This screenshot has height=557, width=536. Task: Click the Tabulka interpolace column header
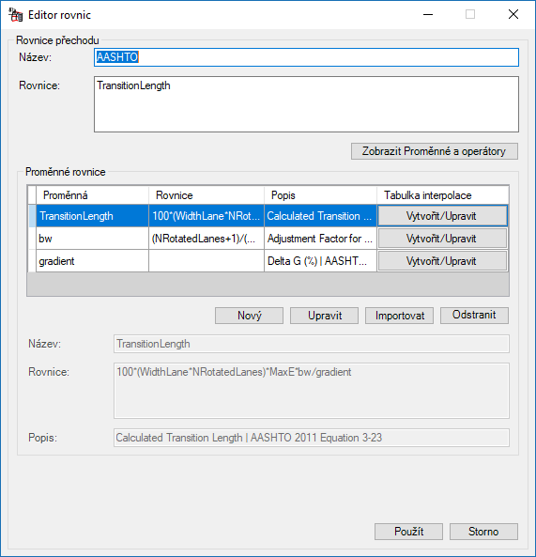[443, 195]
